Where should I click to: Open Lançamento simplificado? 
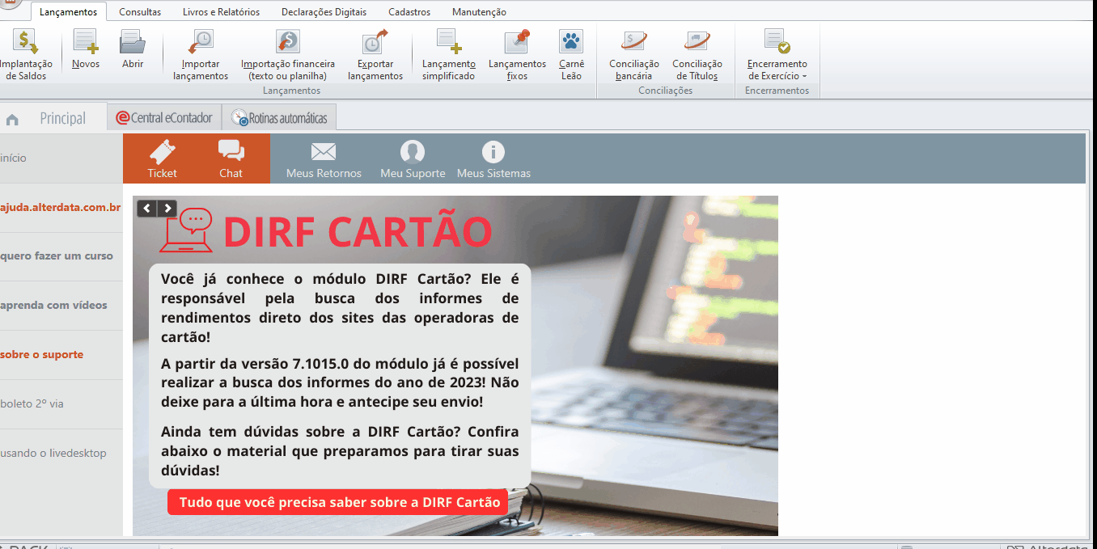(449, 54)
